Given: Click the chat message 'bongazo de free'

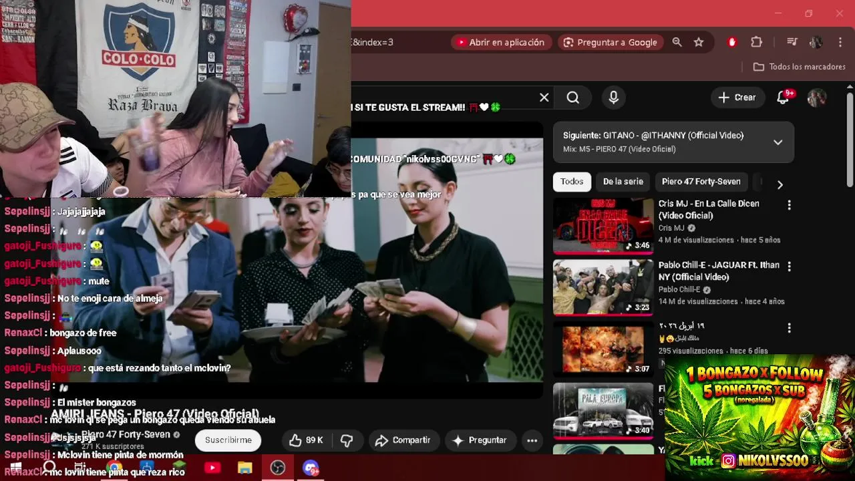Looking at the screenshot, I should [83, 333].
